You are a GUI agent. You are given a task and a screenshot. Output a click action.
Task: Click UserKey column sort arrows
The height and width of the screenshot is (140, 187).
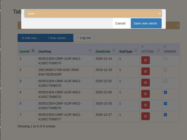coord(90,50)
